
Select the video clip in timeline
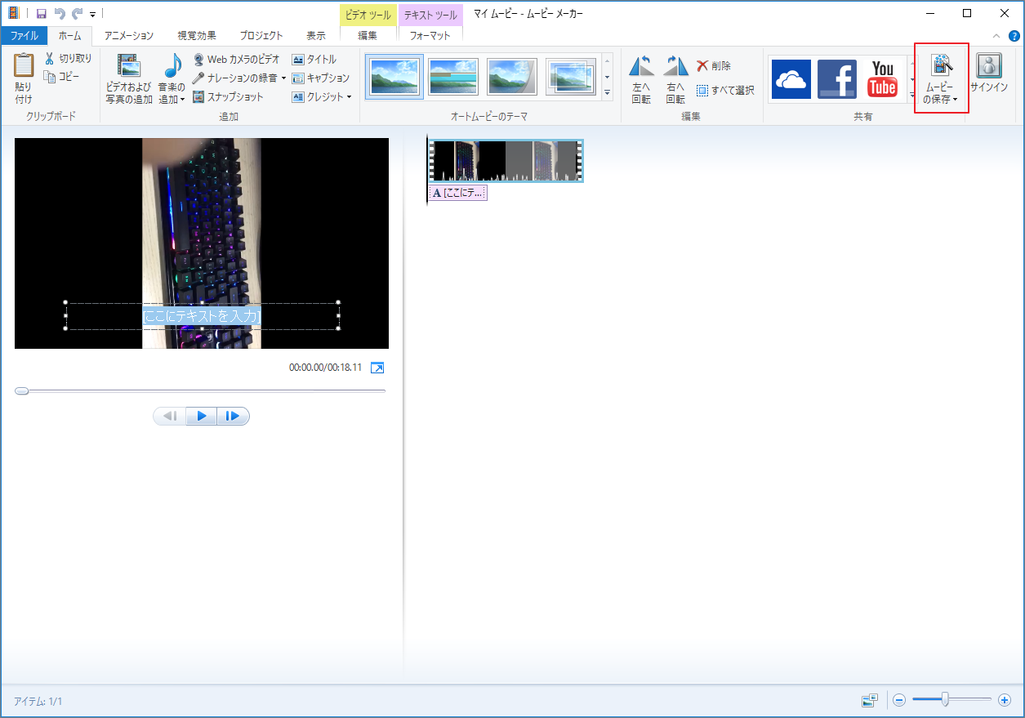click(506, 160)
